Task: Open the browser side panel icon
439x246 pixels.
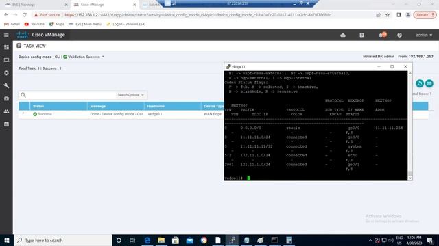Action: [399, 15]
